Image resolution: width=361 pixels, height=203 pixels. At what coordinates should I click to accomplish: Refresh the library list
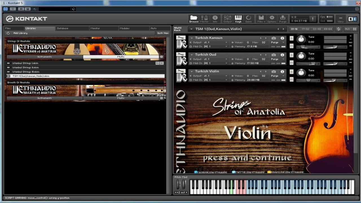pos(8,33)
